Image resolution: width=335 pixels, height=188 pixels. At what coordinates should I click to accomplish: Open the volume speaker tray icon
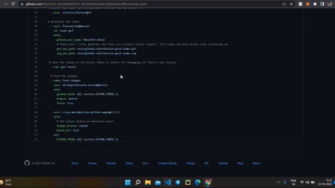(307, 182)
